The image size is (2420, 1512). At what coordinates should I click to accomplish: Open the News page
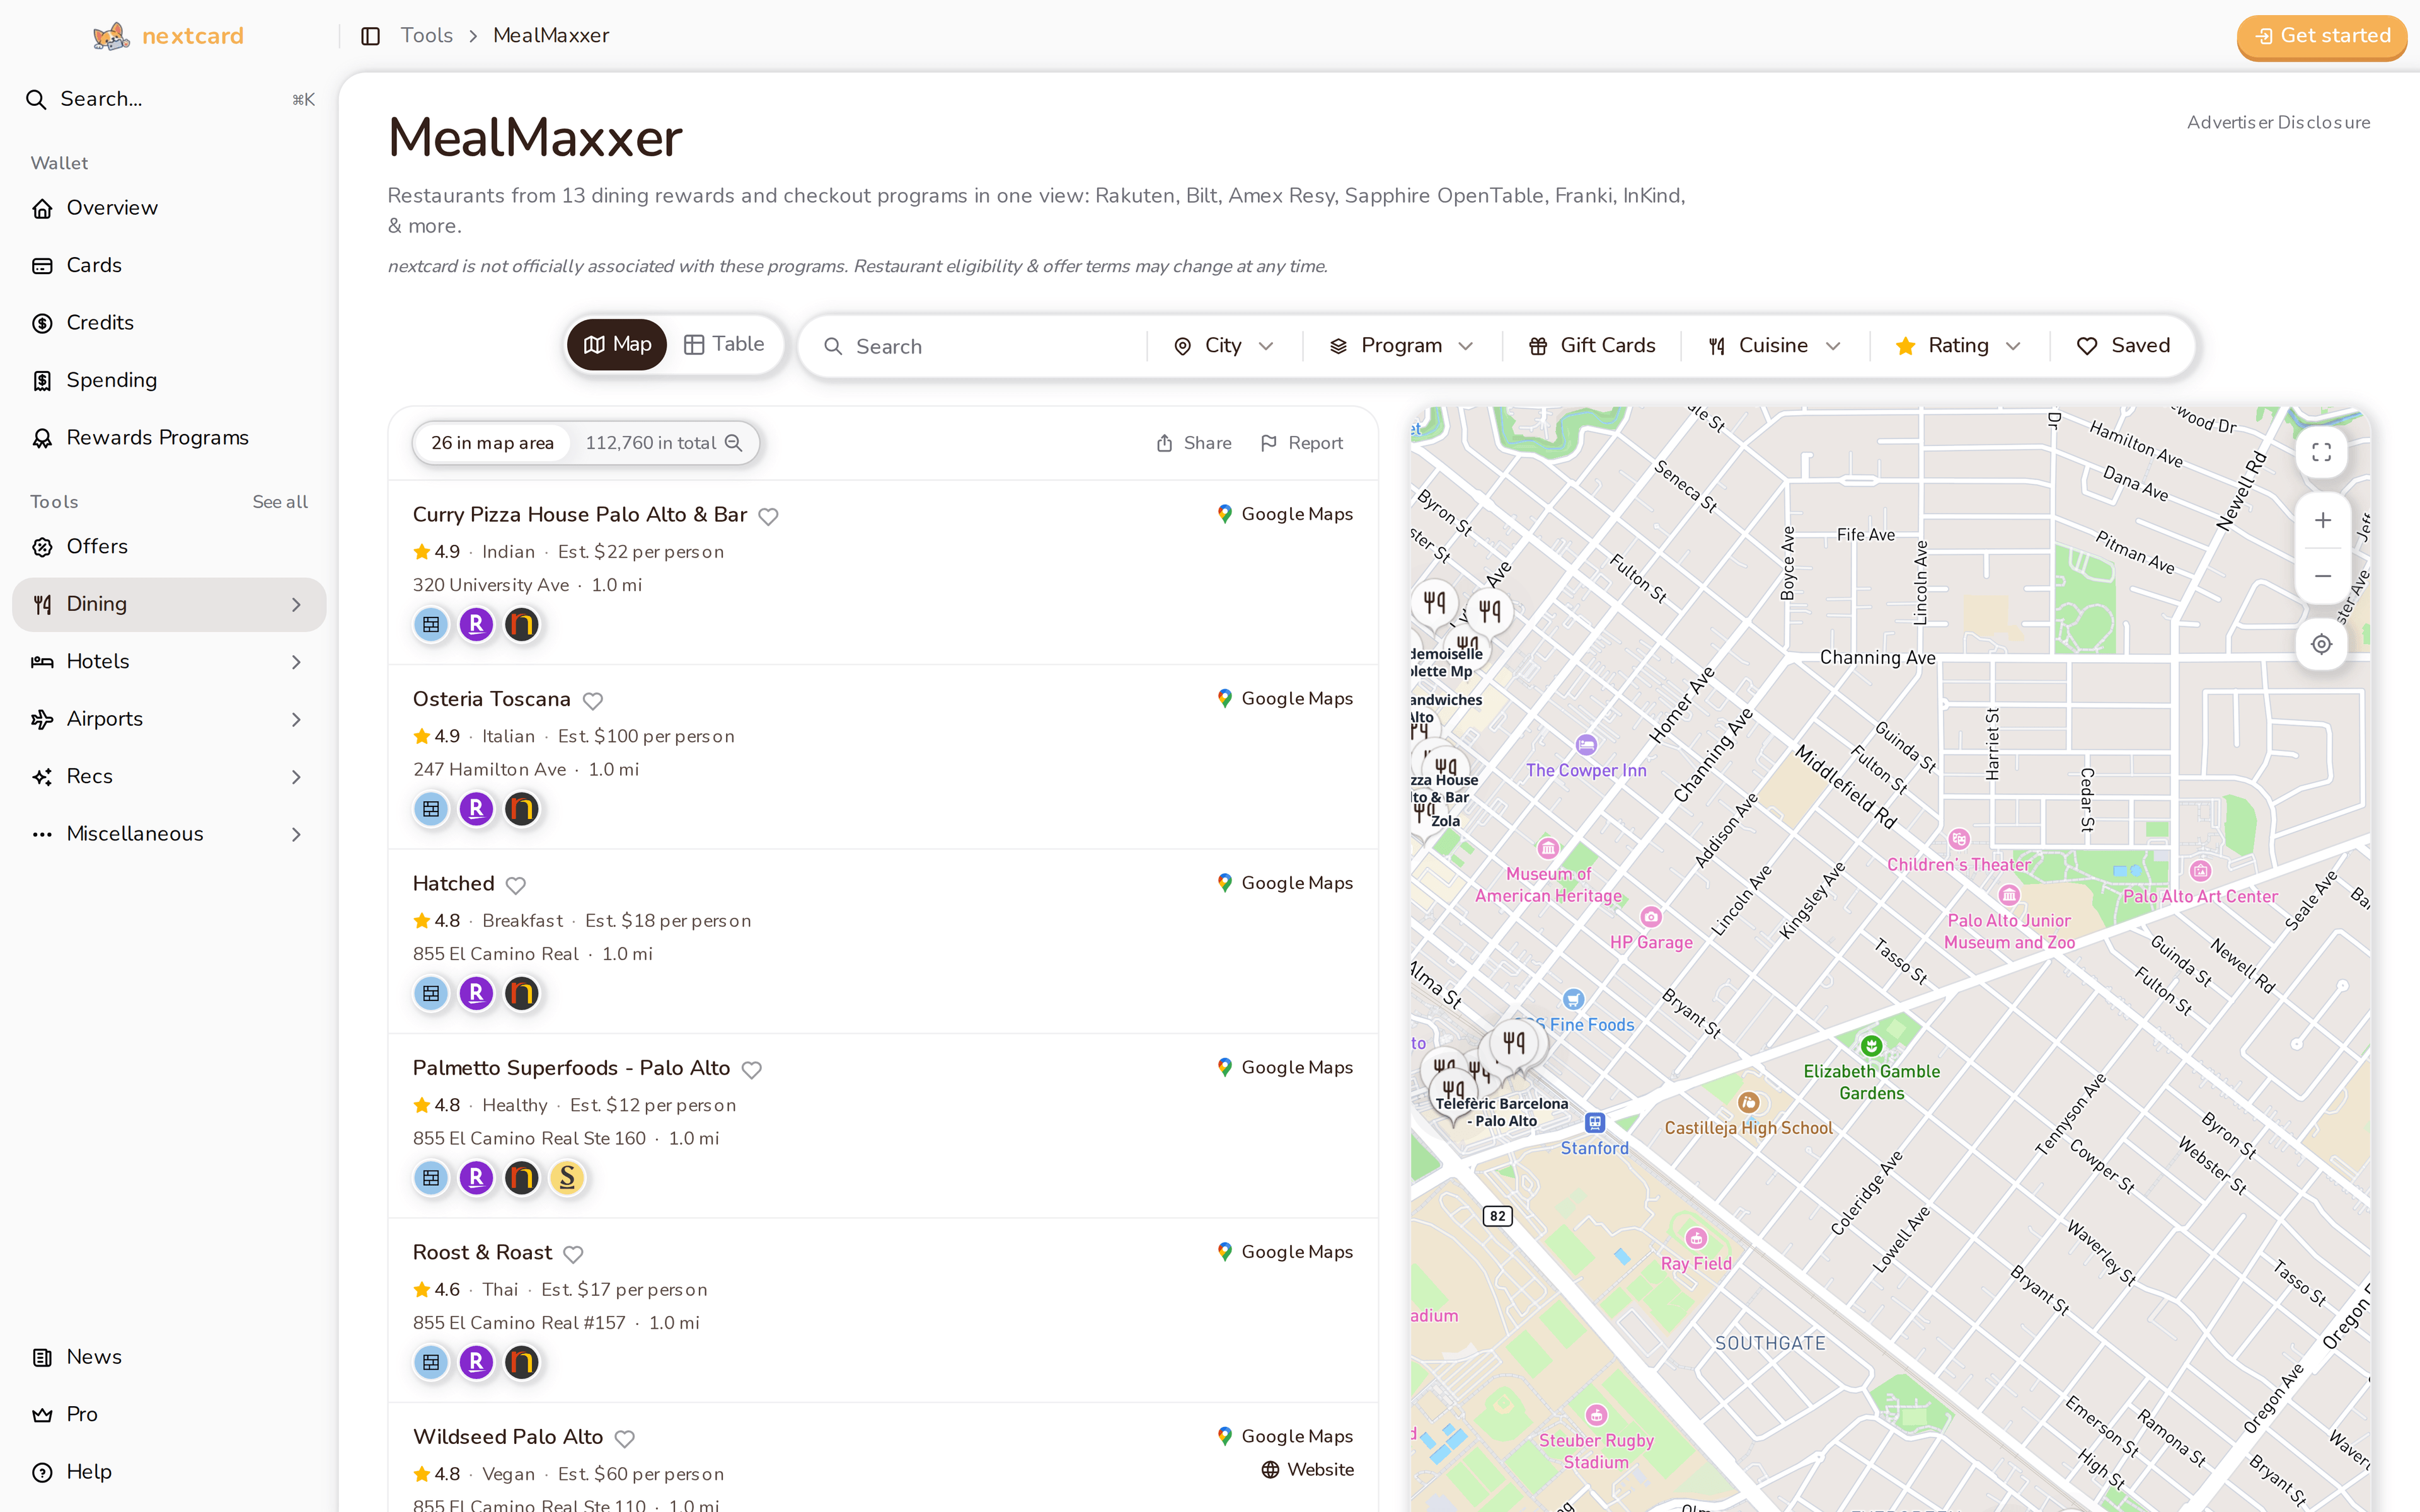(x=169, y=1358)
